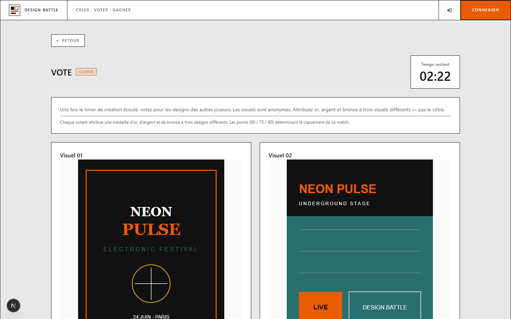Click the Temps restant timer box
Image resolution: width=511 pixels, height=319 pixels.
[x=435, y=72]
